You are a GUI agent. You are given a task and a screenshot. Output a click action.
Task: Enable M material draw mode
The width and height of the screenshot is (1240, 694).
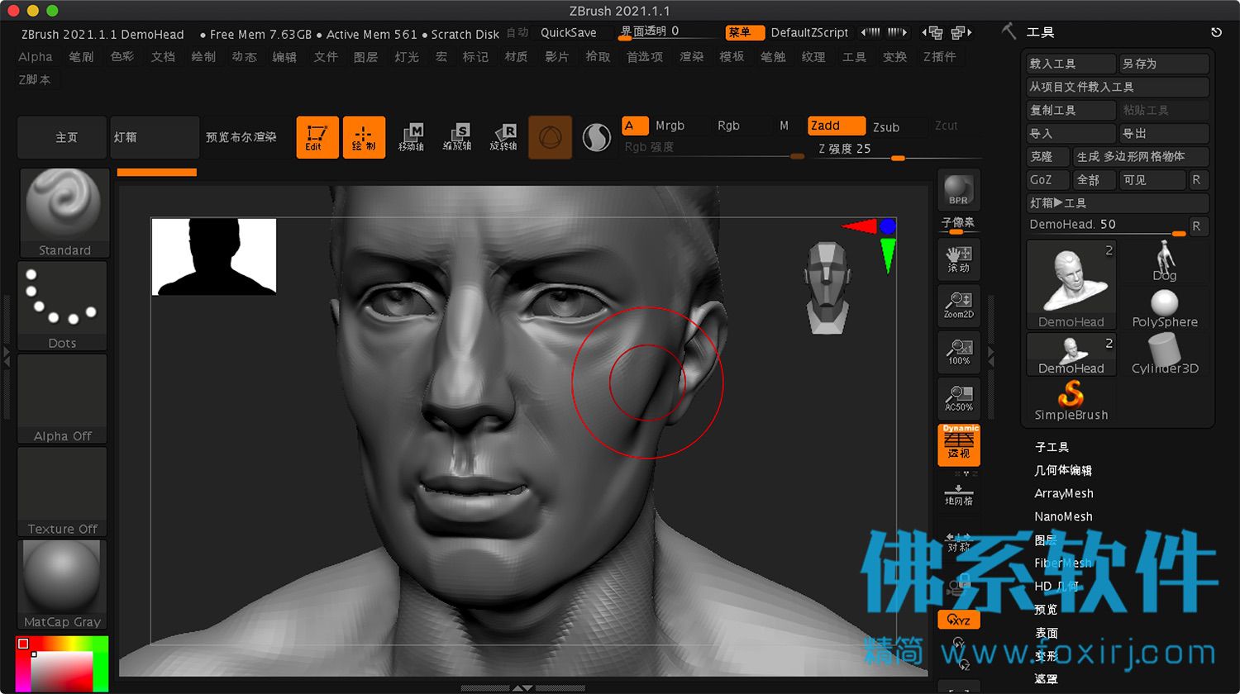(785, 126)
